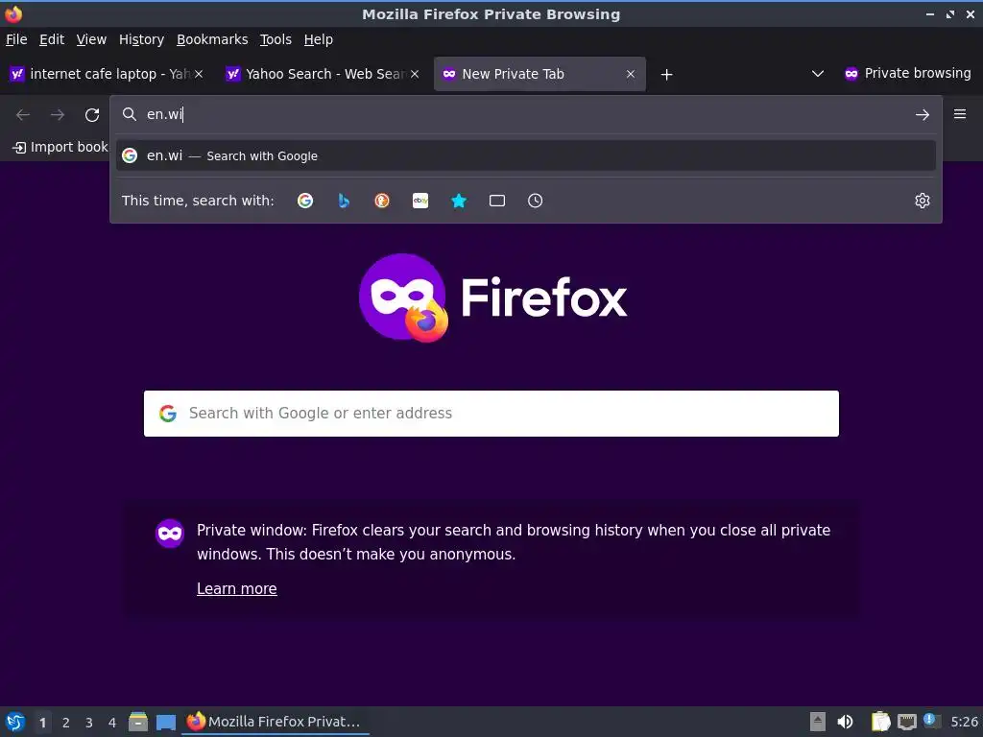Open the volume control tray icon
This screenshot has width=983, height=737.
(845, 722)
